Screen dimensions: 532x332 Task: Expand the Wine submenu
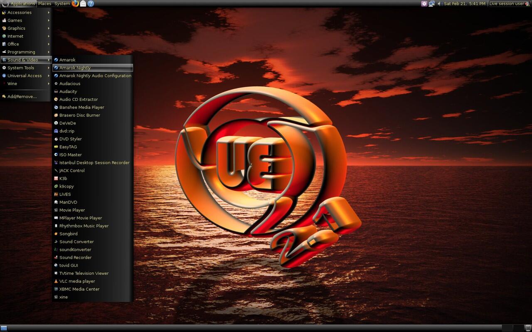(12, 83)
